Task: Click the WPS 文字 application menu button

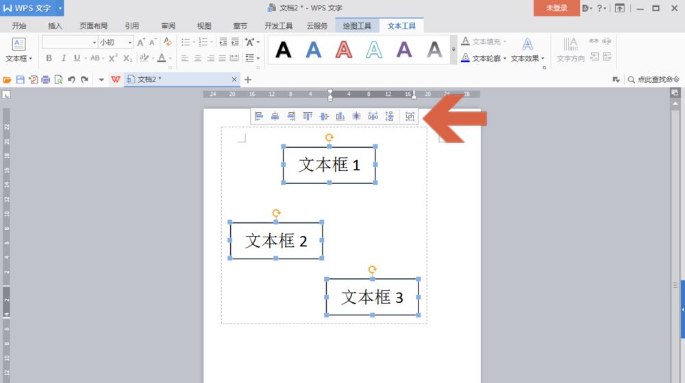Action: pyautogui.click(x=32, y=8)
